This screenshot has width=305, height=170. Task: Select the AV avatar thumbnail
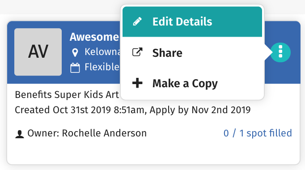pos(38,52)
